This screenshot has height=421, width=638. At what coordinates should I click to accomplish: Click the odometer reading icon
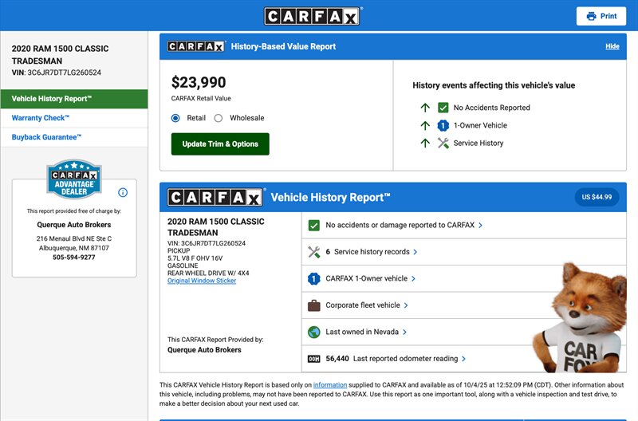313,359
